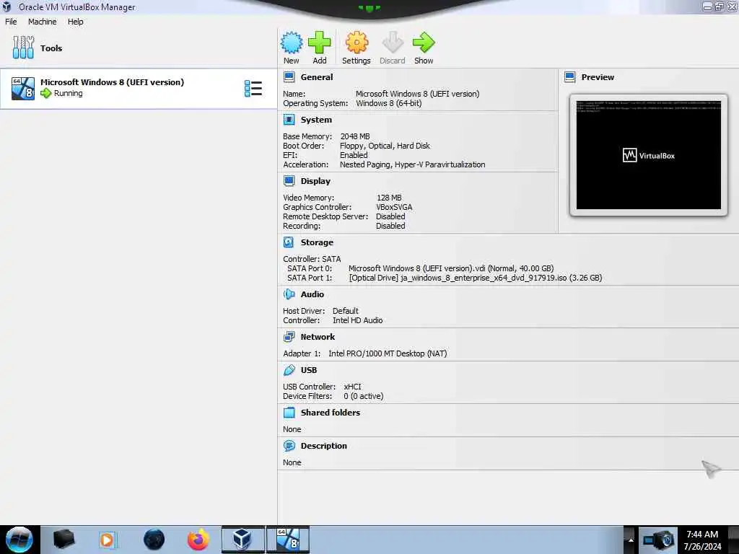Click the Boot Order value Floppy, Optical, Hard Disk

coord(385,146)
